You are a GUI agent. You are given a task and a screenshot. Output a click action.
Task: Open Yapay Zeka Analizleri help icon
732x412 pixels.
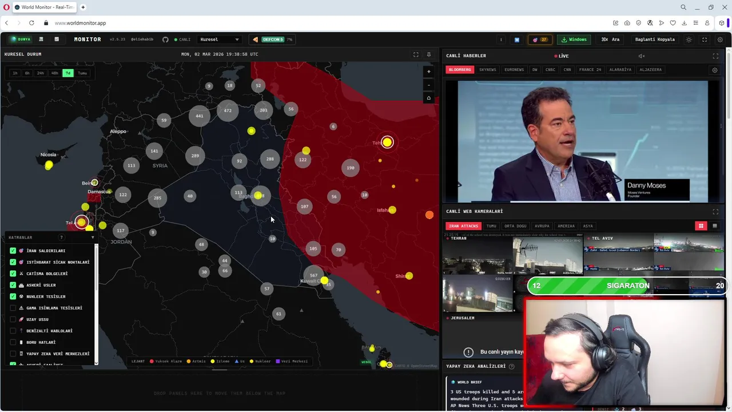tap(511, 366)
